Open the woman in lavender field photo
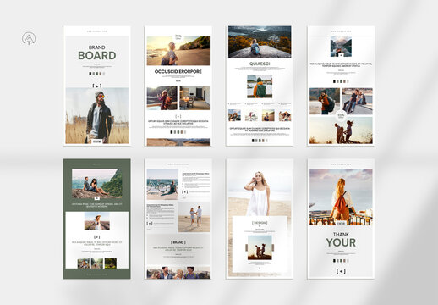Viewport: 438px width, 305px height. click(x=97, y=221)
